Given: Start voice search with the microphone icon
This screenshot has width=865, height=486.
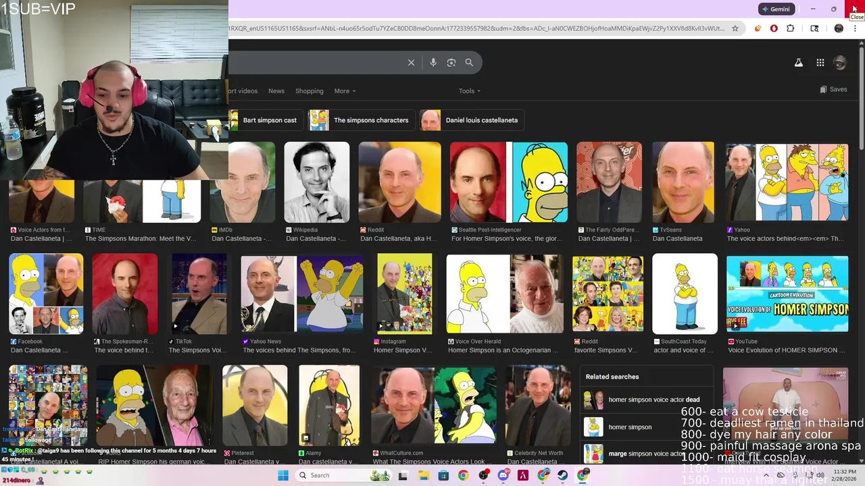Looking at the screenshot, I should pyautogui.click(x=433, y=62).
